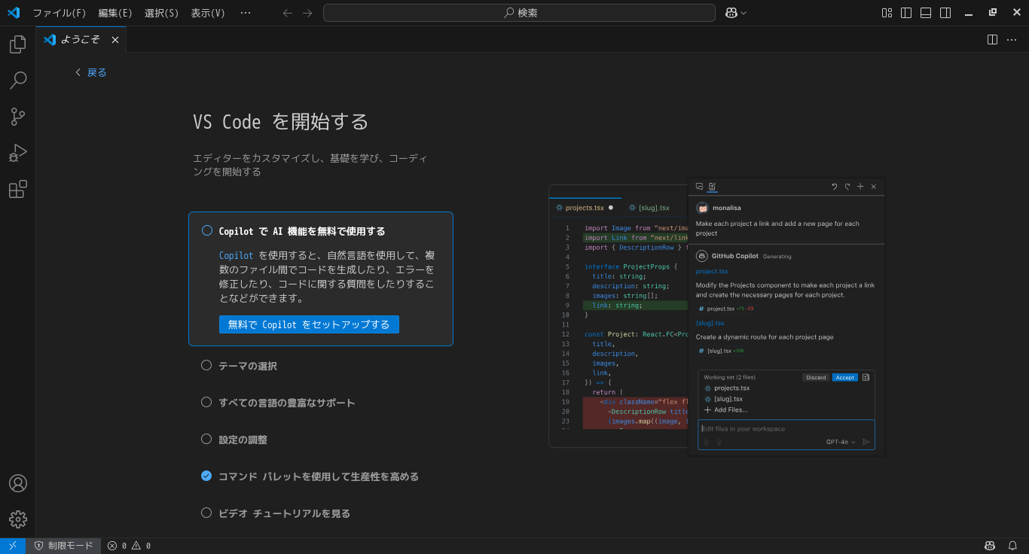Open the Explorer sidebar icon
Viewport: 1029px width, 554px height.
point(17,44)
